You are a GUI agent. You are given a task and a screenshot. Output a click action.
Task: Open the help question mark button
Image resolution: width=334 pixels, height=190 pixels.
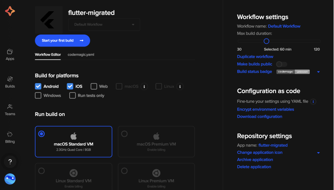(x=10, y=162)
